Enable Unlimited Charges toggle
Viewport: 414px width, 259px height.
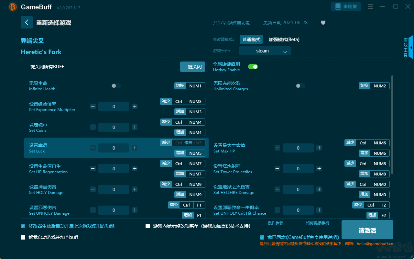300,86
